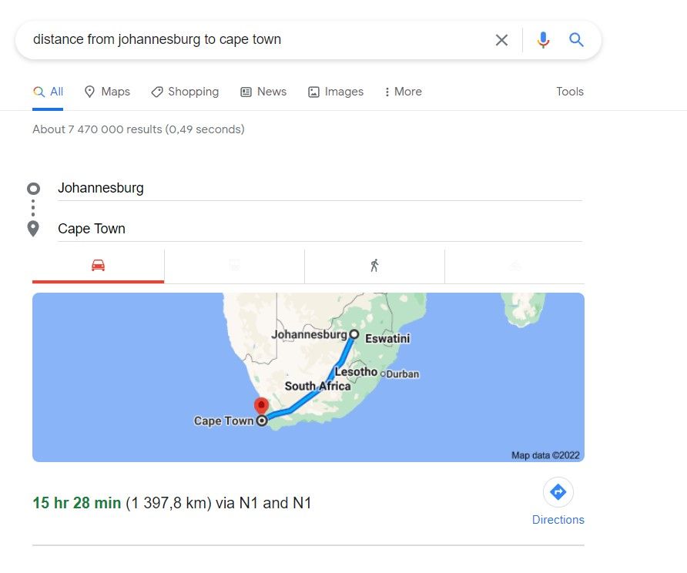Open the More results menu
The image size is (687, 573).
coord(402,91)
